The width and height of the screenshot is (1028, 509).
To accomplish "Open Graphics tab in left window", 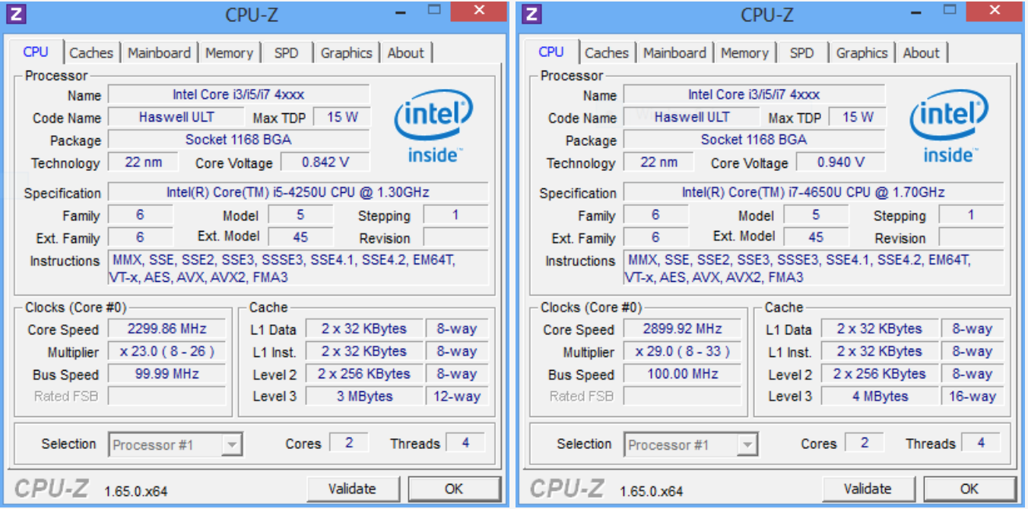I will [x=347, y=53].
